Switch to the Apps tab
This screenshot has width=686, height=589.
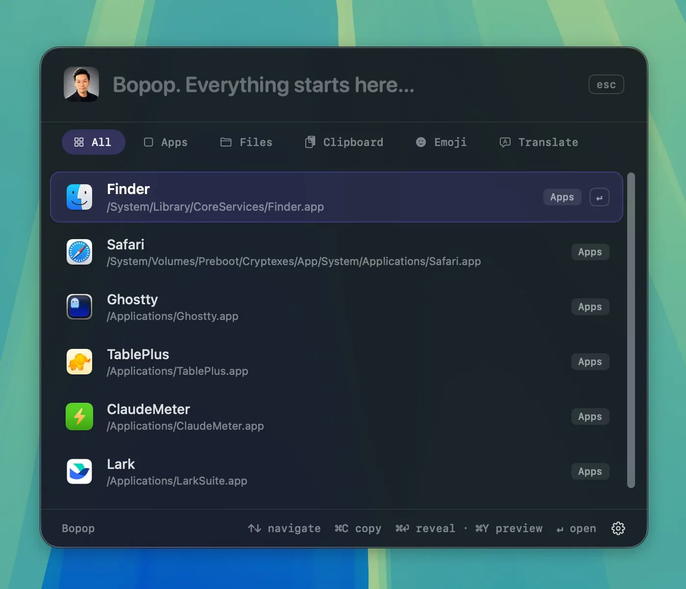coord(166,142)
